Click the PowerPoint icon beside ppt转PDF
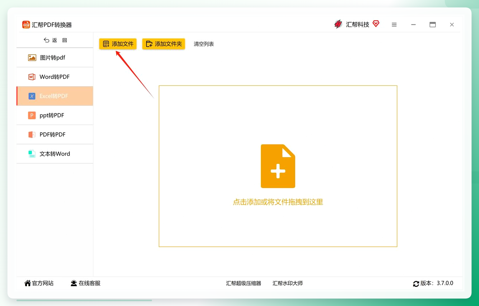Viewport: 479px width, 306px height. 32,115
